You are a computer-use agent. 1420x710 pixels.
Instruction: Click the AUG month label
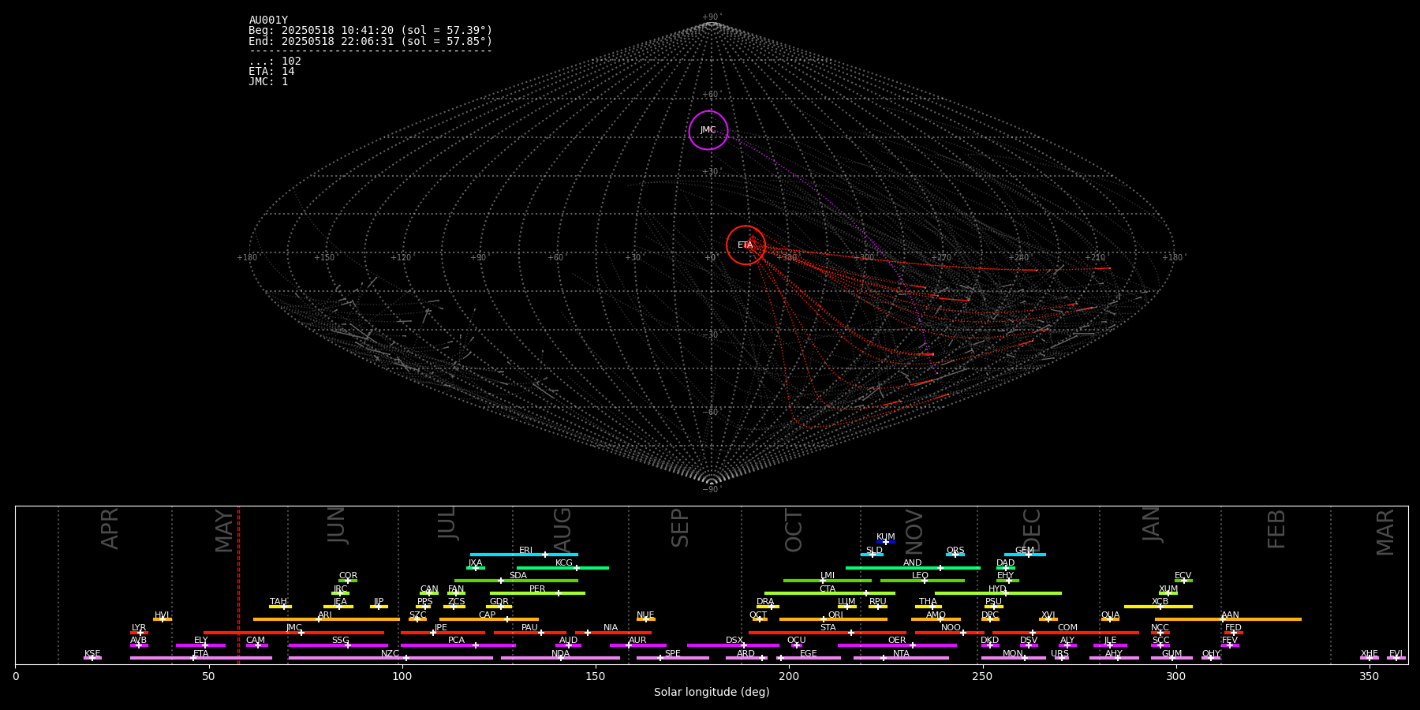[x=562, y=529]
